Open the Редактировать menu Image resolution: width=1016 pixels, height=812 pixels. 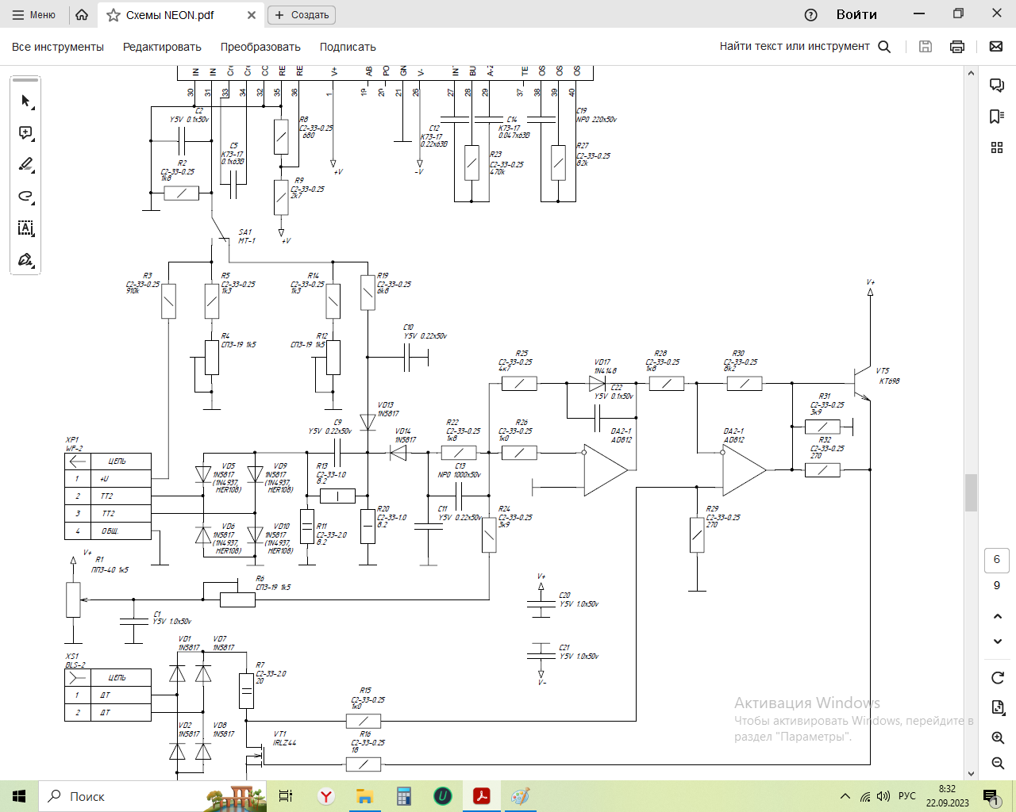pyautogui.click(x=162, y=47)
